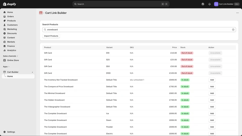242x136 pixels.
Task: Expand the Sales channels section
Action: [10, 56]
